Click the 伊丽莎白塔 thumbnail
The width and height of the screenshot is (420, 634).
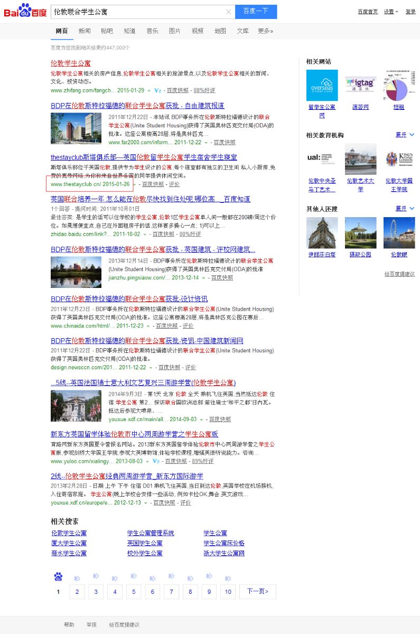point(322,232)
